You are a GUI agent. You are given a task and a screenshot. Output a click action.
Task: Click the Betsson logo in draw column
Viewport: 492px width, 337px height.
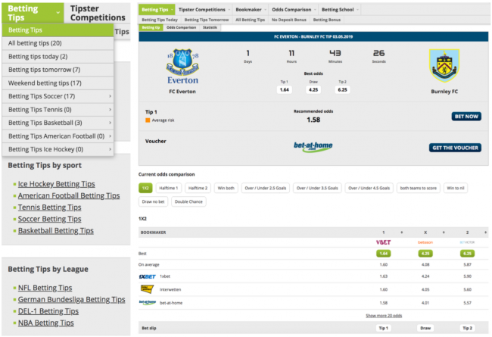[425, 242]
